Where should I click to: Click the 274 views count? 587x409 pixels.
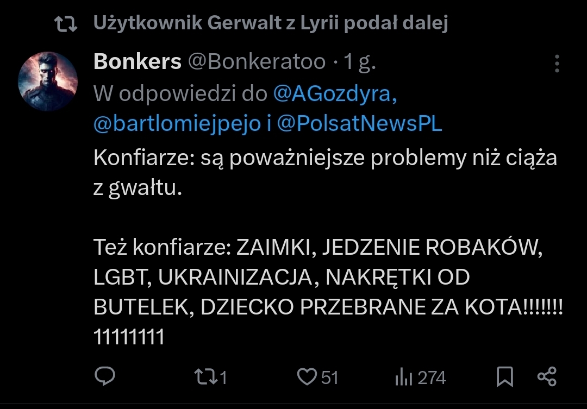pos(432,377)
